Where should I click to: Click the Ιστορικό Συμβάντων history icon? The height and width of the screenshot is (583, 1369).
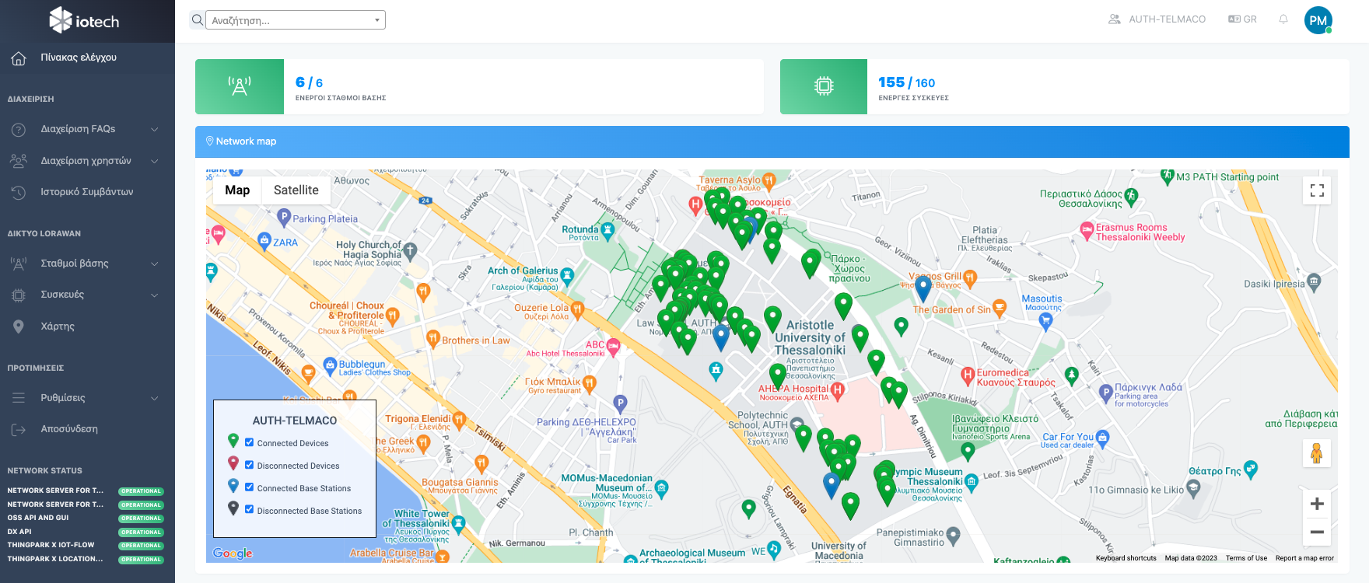(19, 192)
